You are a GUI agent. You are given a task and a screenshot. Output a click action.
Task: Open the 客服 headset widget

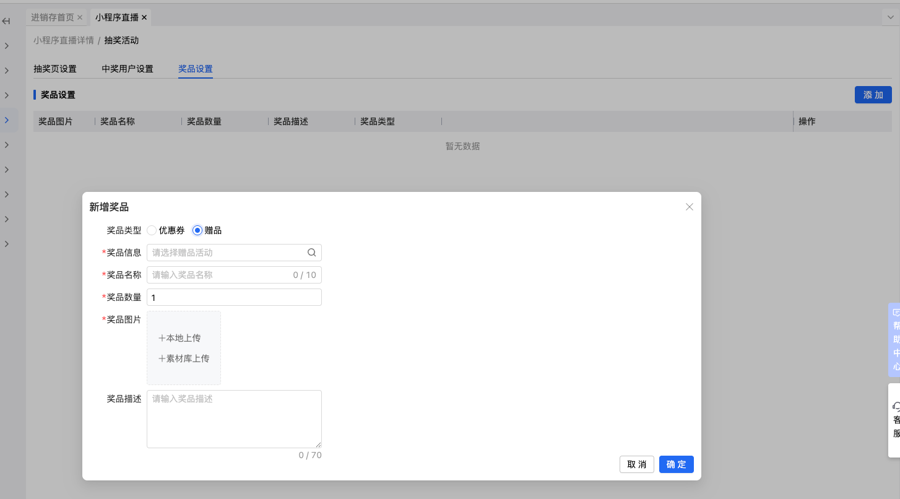895,420
